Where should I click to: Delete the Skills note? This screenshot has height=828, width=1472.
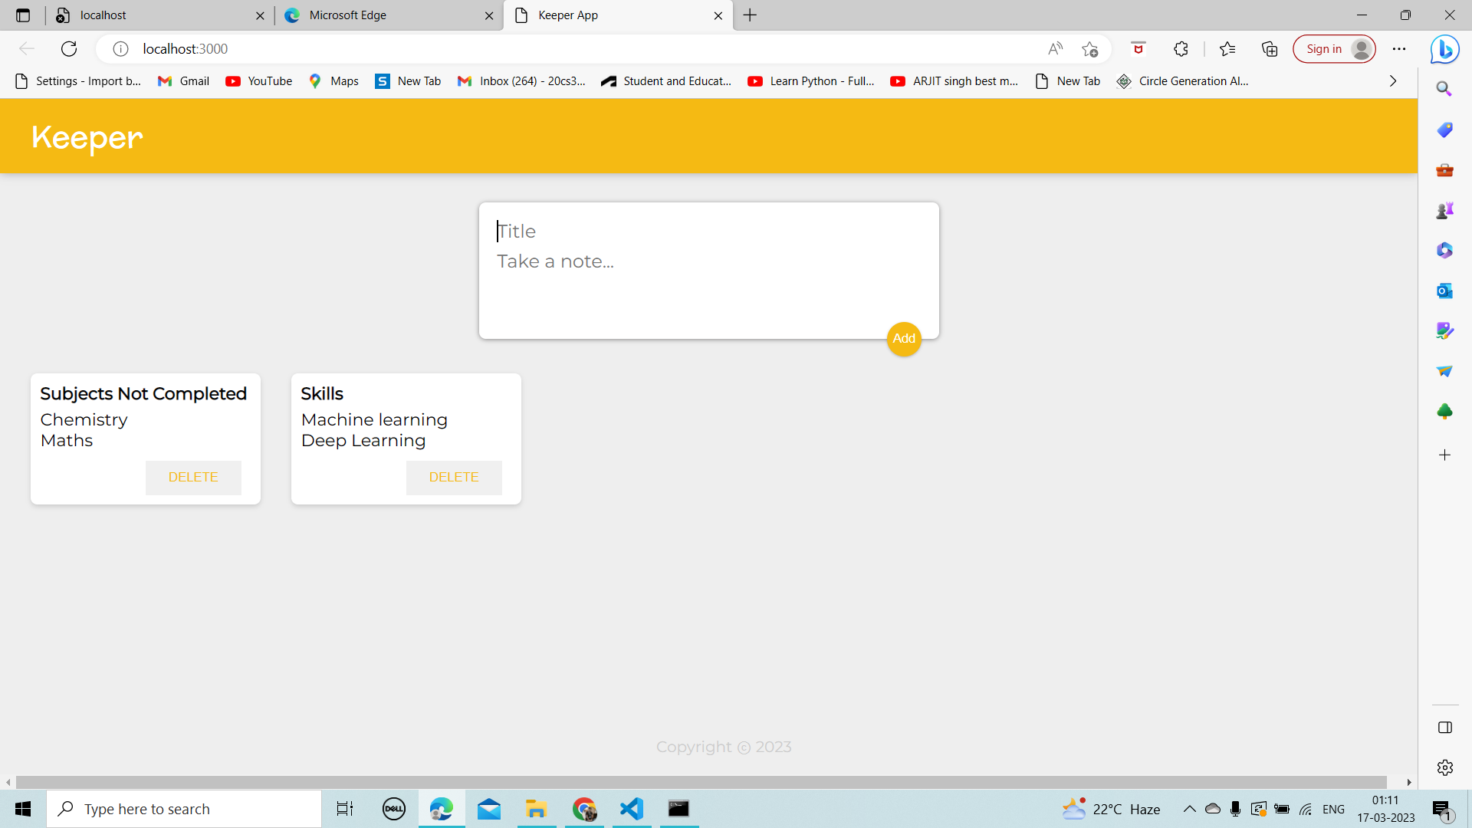click(x=454, y=477)
